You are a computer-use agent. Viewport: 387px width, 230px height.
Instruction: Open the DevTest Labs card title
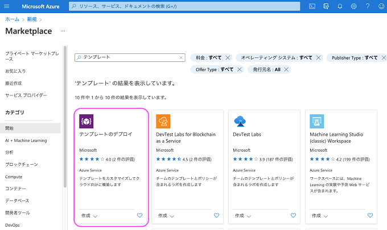pos(247,135)
